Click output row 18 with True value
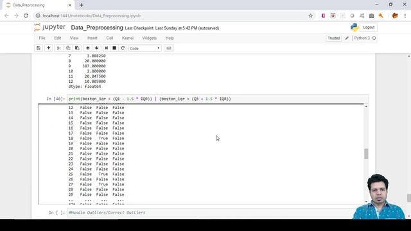This screenshot has width=411, height=231. pos(96,139)
